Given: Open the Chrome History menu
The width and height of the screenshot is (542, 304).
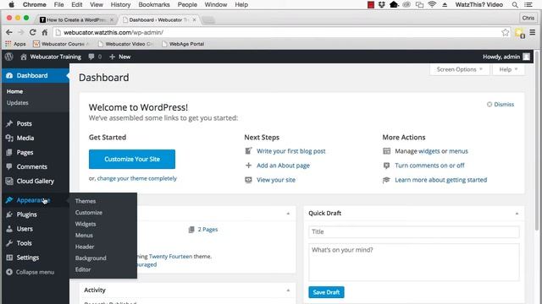Looking at the screenshot, I should tap(120, 5).
